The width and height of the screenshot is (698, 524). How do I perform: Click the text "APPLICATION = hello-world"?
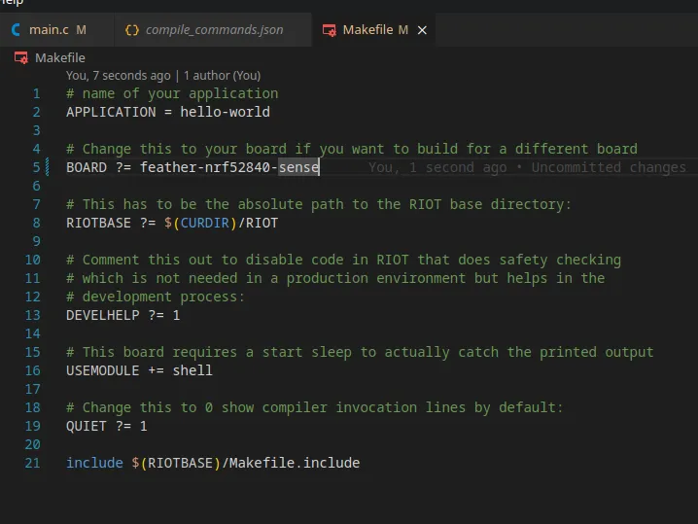(x=168, y=112)
